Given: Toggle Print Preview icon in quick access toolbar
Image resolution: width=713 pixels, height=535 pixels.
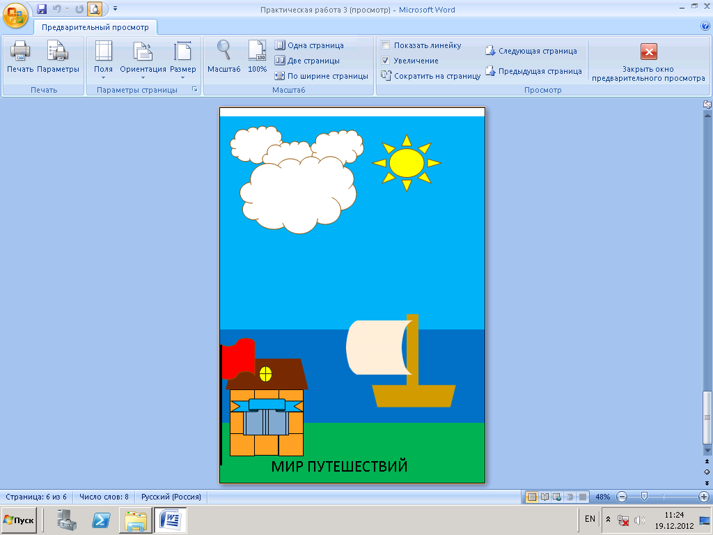Looking at the screenshot, I should click(x=95, y=8).
